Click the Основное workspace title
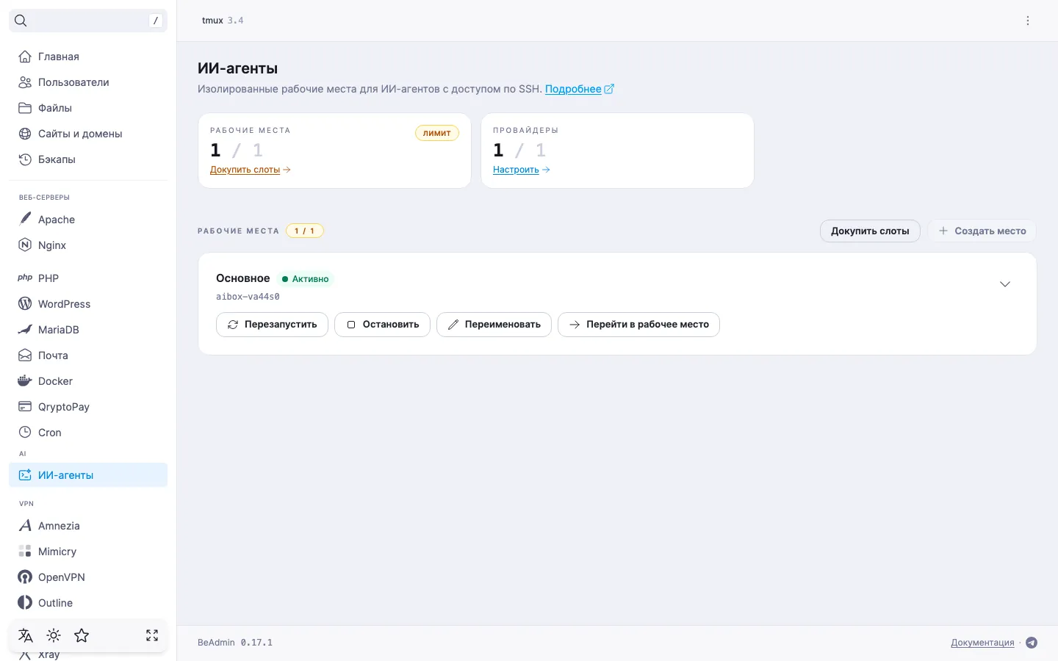 tap(243, 278)
